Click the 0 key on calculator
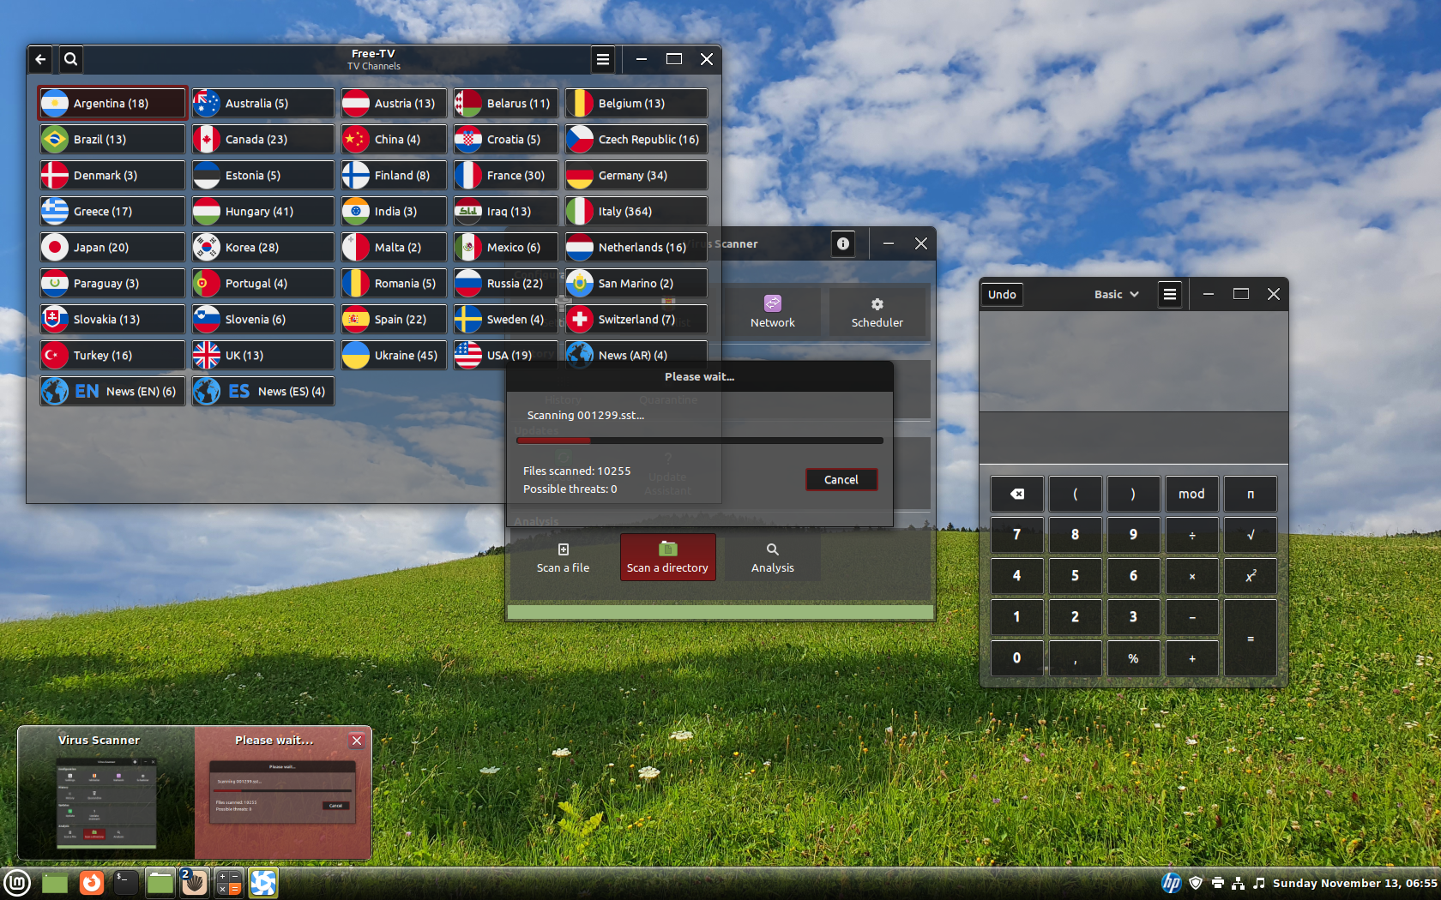The image size is (1441, 900). click(x=1017, y=658)
